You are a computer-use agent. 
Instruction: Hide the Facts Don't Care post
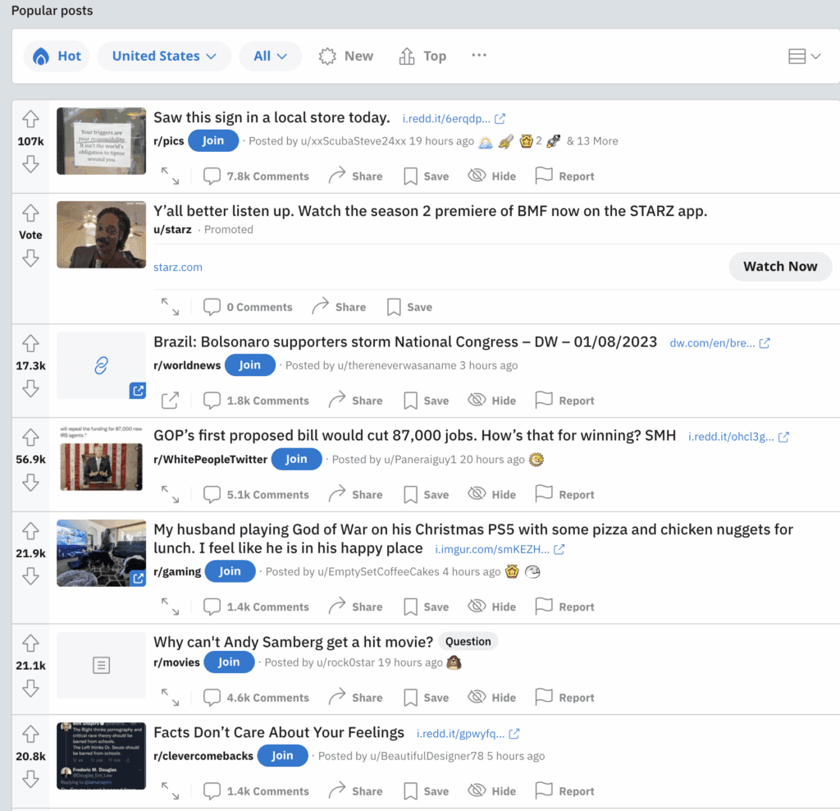coord(491,790)
